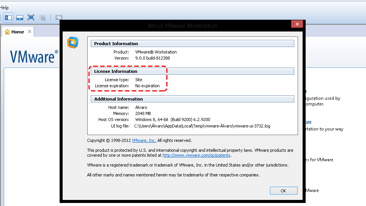Click the Home tab house icon
Viewport: 366px width, 206px height.
click(7, 32)
